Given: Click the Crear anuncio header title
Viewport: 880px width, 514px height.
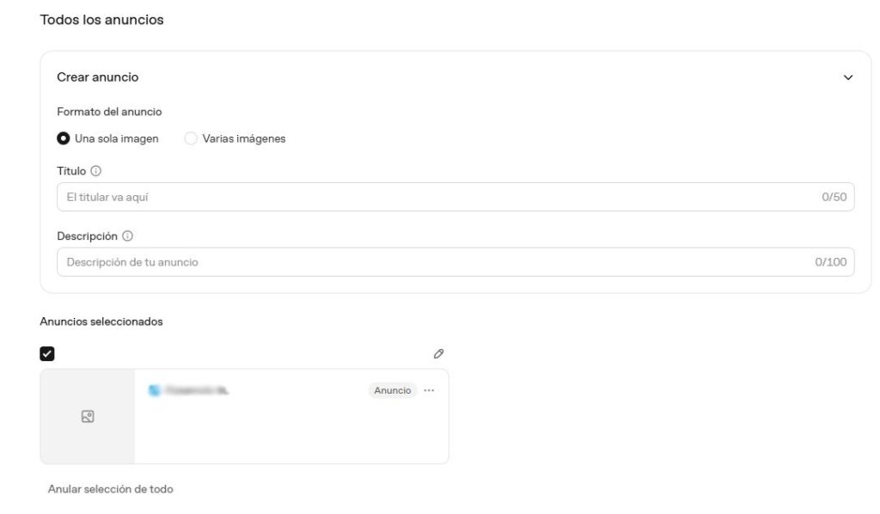Looking at the screenshot, I should (x=98, y=77).
